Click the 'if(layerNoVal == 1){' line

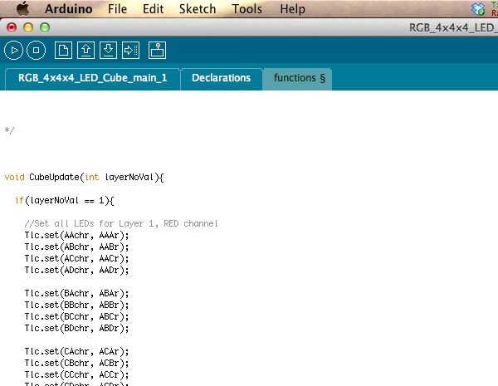pyautogui.click(x=65, y=200)
